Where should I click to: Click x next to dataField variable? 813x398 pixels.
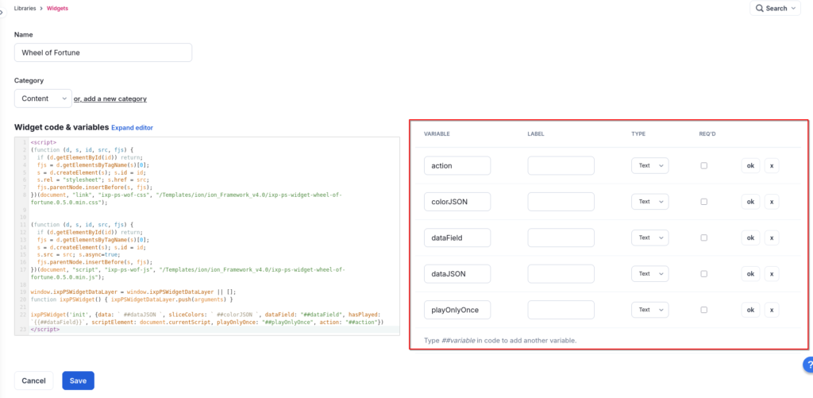point(771,238)
